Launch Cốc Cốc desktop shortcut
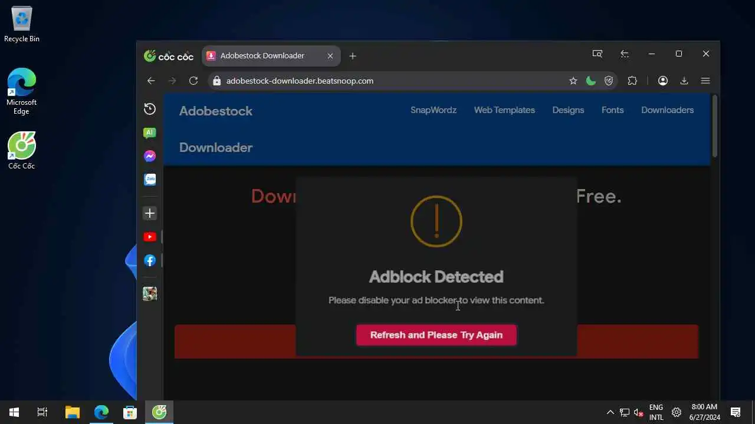 22,151
